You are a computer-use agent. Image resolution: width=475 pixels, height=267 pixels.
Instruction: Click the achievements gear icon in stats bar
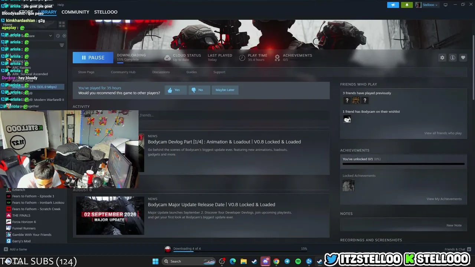click(x=277, y=58)
